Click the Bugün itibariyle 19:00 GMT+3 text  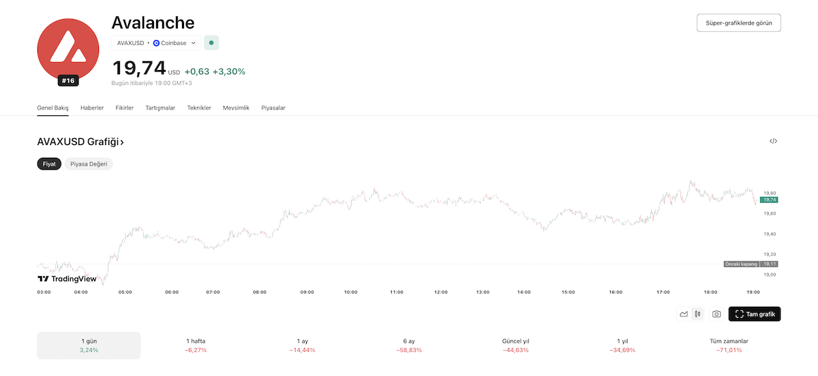coord(152,83)
